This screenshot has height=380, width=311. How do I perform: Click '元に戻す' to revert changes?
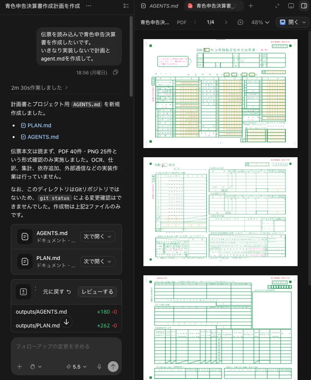click(x=57, y=292)
